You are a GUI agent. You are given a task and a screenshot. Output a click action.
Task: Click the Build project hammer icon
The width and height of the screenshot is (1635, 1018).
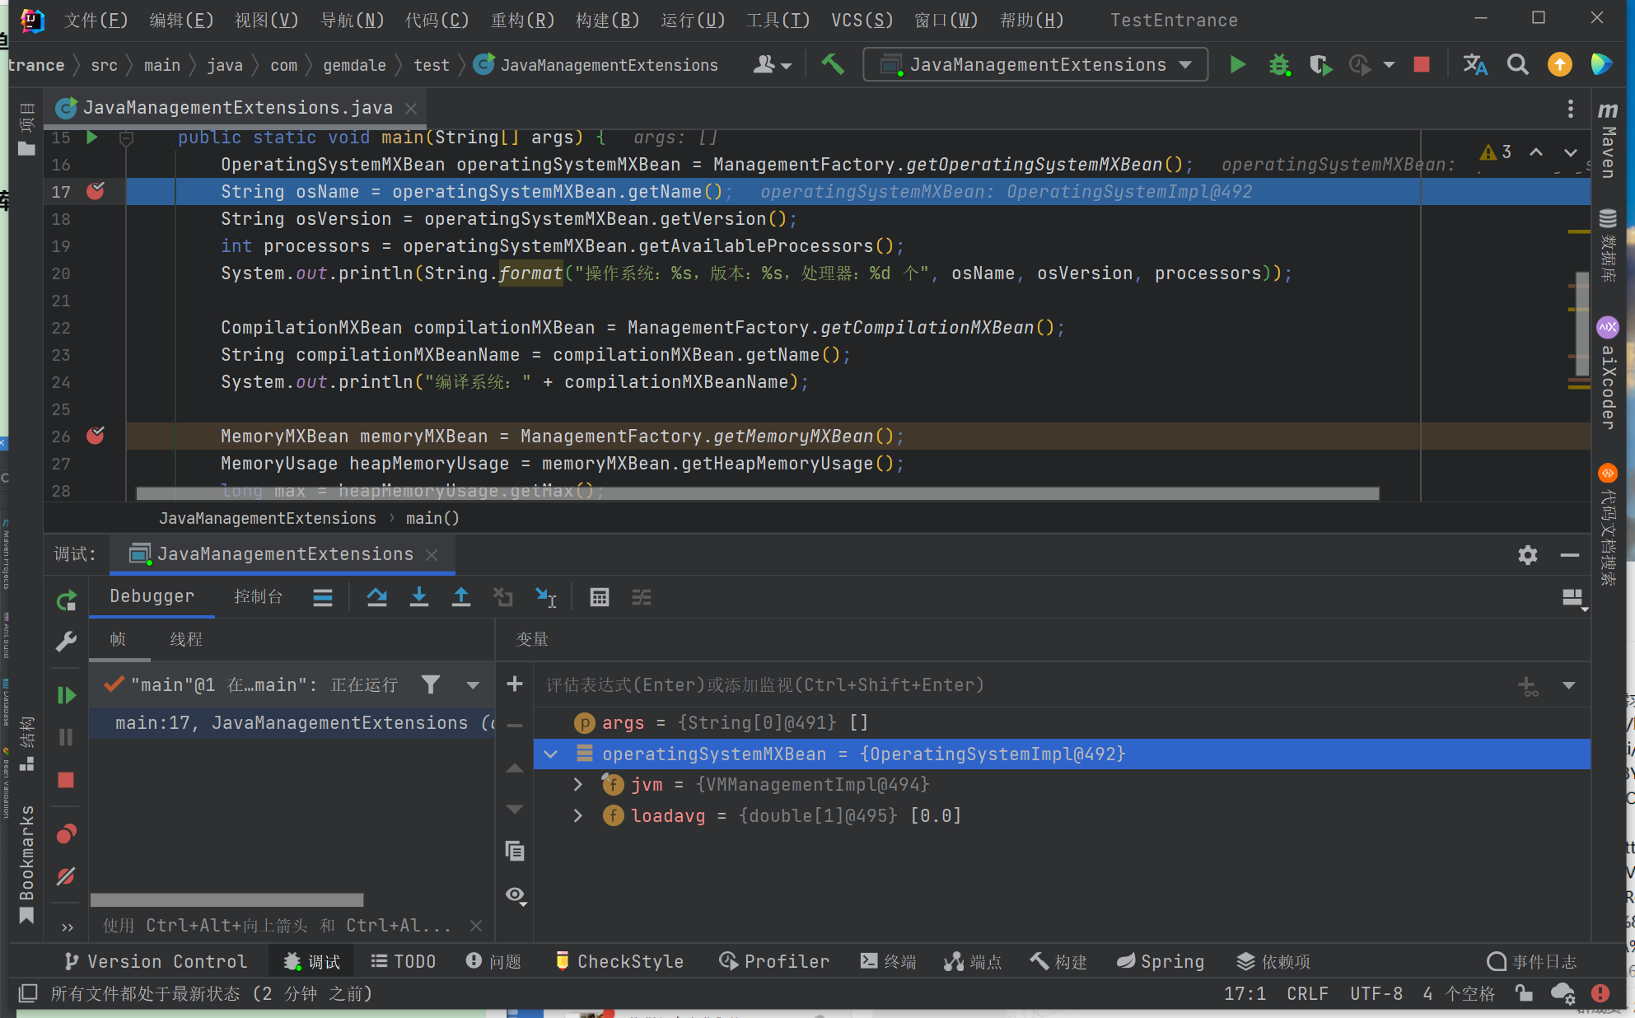coord(833,64)
